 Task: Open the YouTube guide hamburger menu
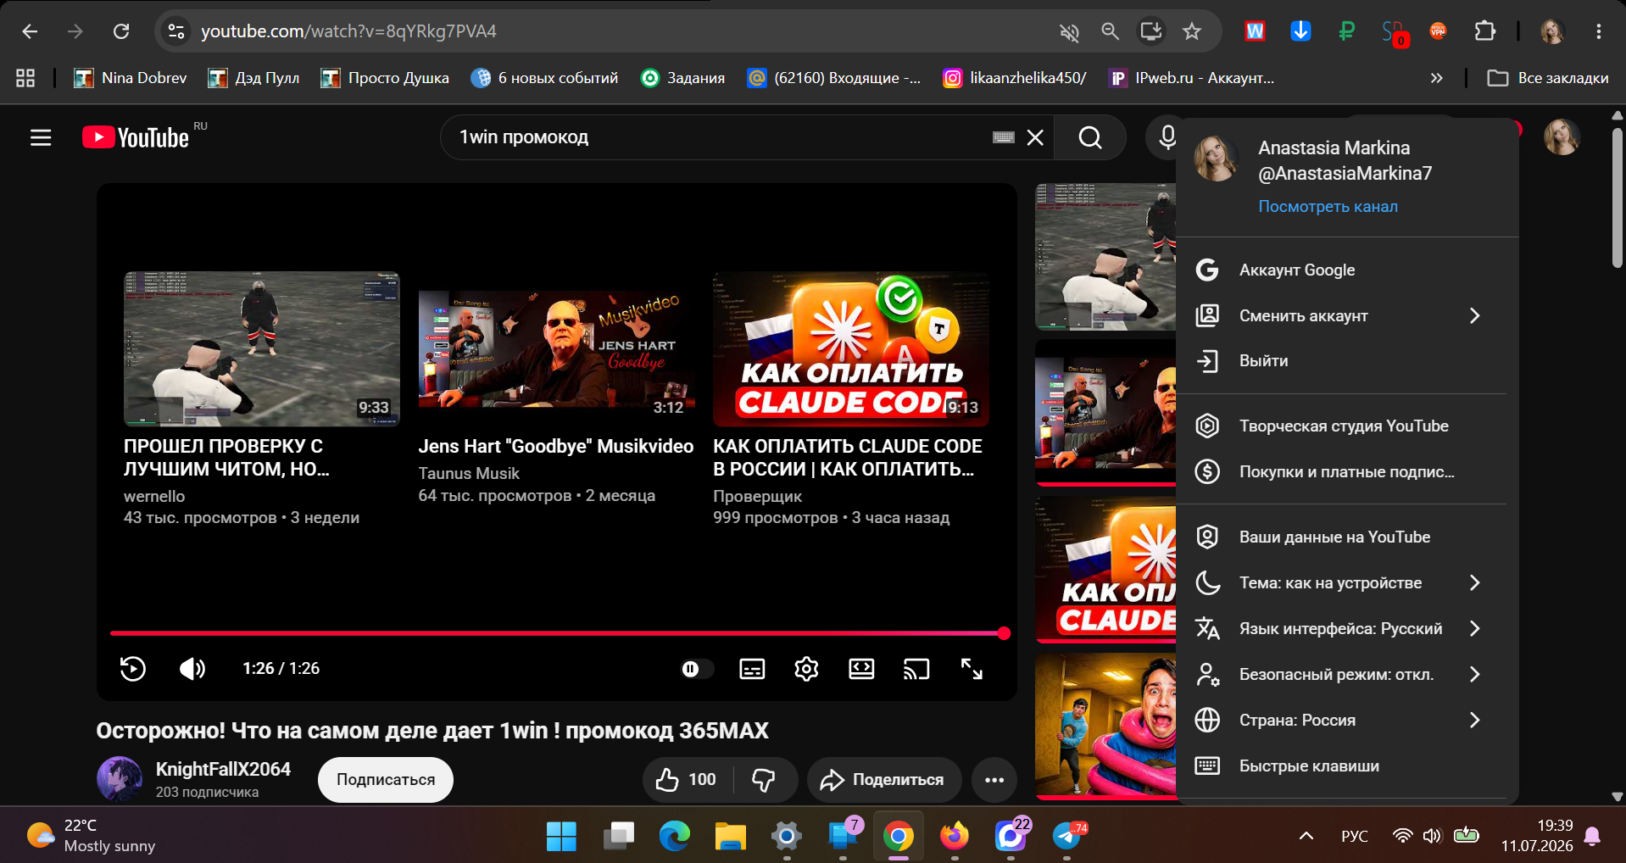tap(41, 137)
